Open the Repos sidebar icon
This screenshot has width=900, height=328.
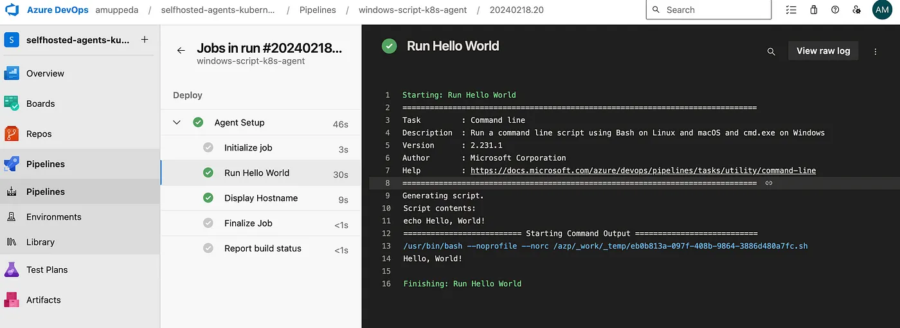(x=12, y=134)
